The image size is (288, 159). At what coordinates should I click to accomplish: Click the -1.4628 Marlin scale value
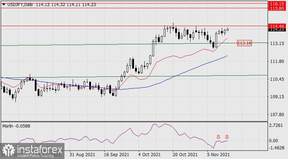pyautogui.click(x=277, y=148)
